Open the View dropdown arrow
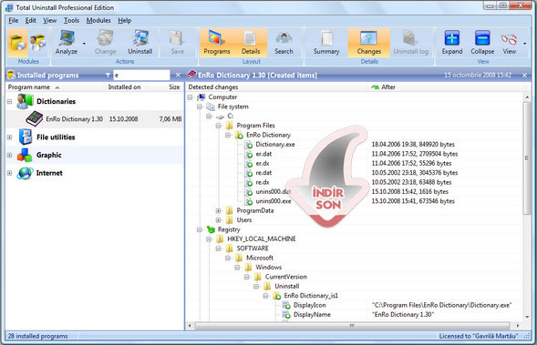This screenshot has width=537, height=345. (x=524, y=44)
